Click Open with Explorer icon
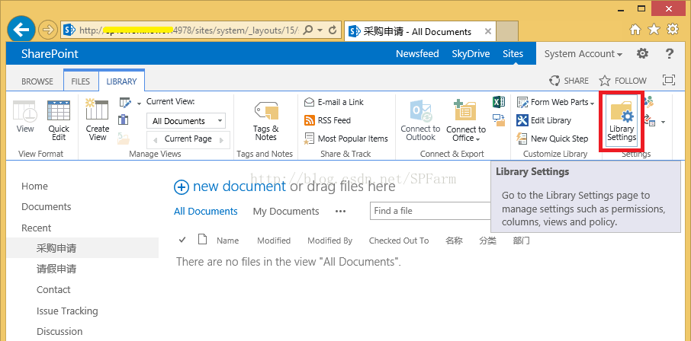Viewport: 691px width, 341px height. point(498,120)
